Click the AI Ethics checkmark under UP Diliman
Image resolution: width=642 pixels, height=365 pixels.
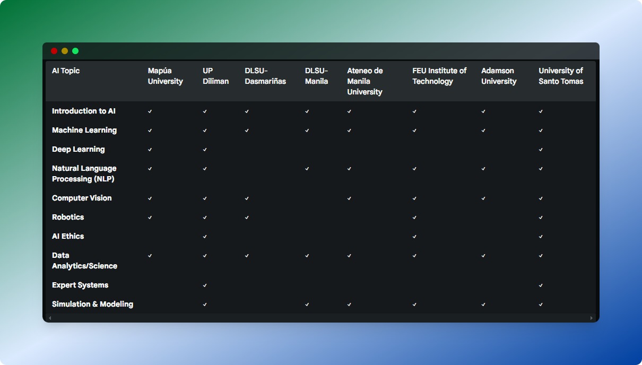pyautogui.click(x=205, y=237)
